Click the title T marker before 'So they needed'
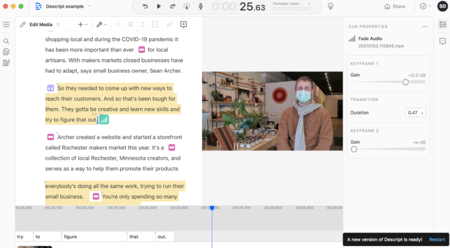Viewport: 450px width, 248px height. click(x=51, y=88)
